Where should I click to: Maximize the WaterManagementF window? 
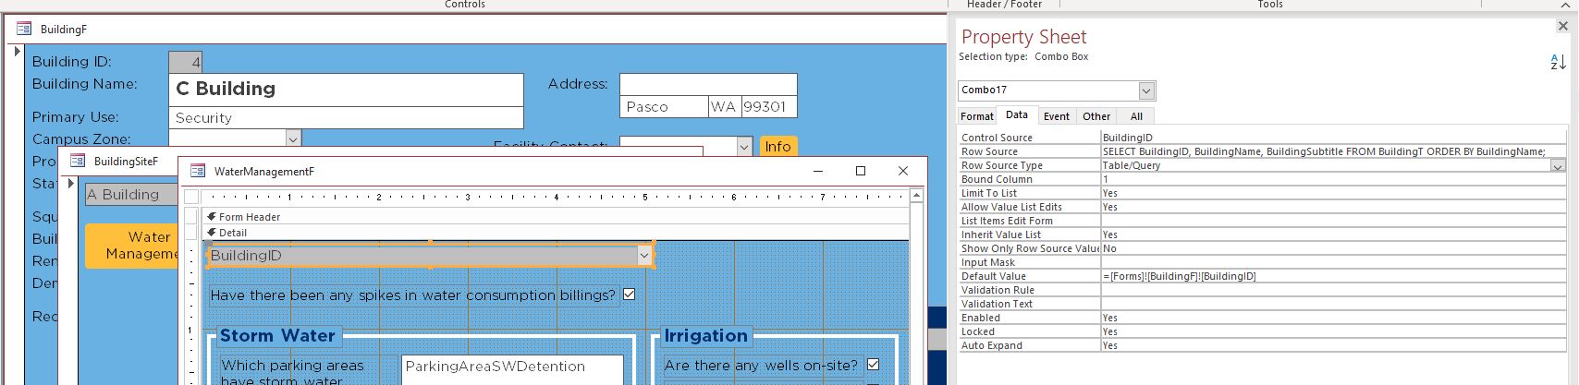coord(861,171)
